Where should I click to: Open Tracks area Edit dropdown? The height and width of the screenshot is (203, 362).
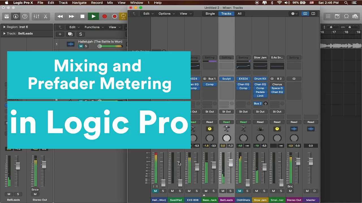[x=75, y=27]
